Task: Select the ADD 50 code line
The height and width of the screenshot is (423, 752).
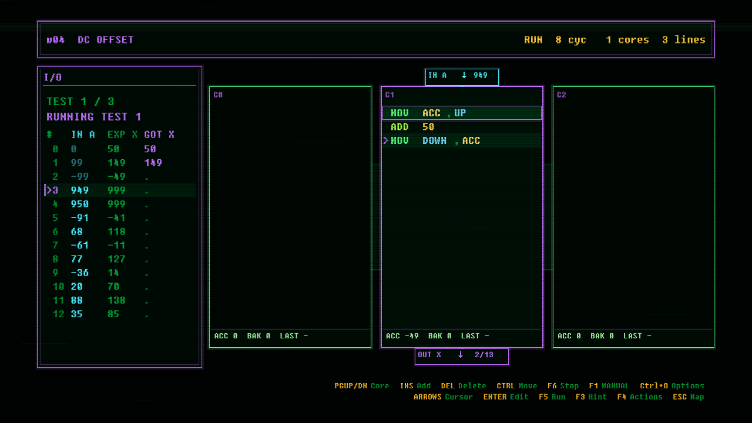Action: [x=462, y=127]
